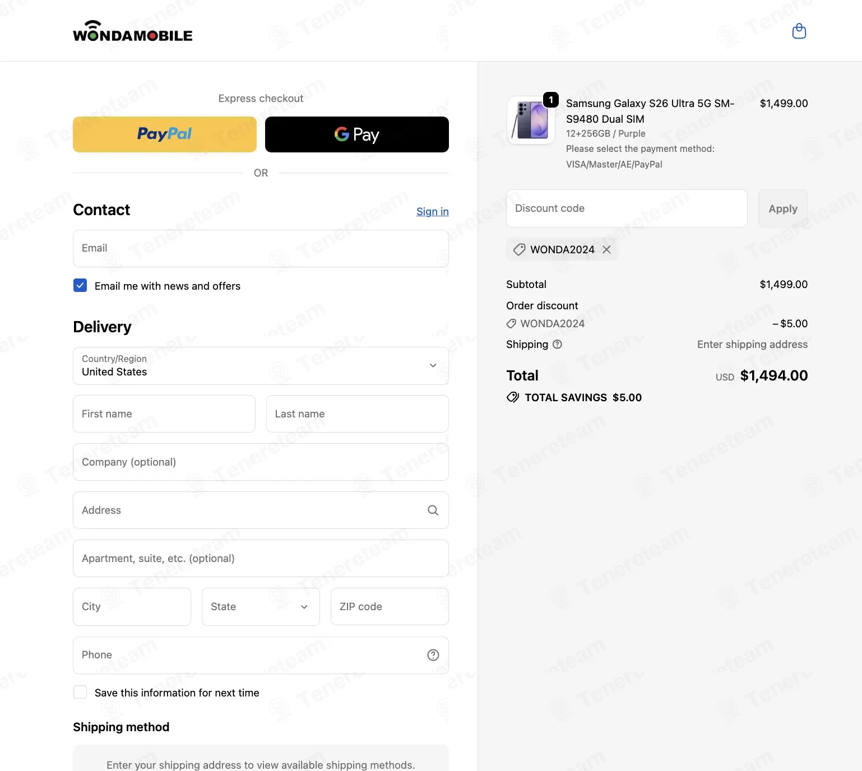
Task: Click the phone field help icon
Action: pyautogui.click(x=433, y=655)
